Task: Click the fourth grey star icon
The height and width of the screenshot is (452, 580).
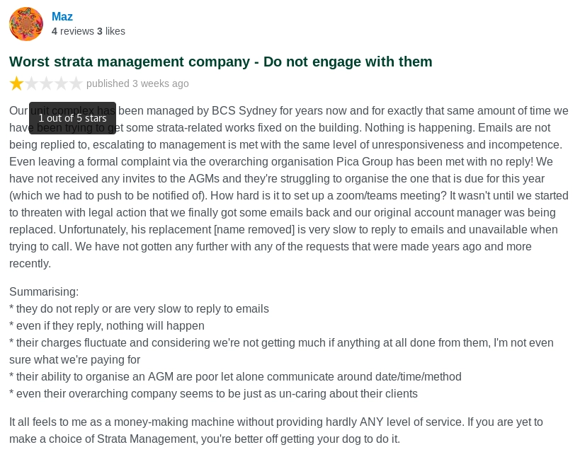Action: pos(61,83)
